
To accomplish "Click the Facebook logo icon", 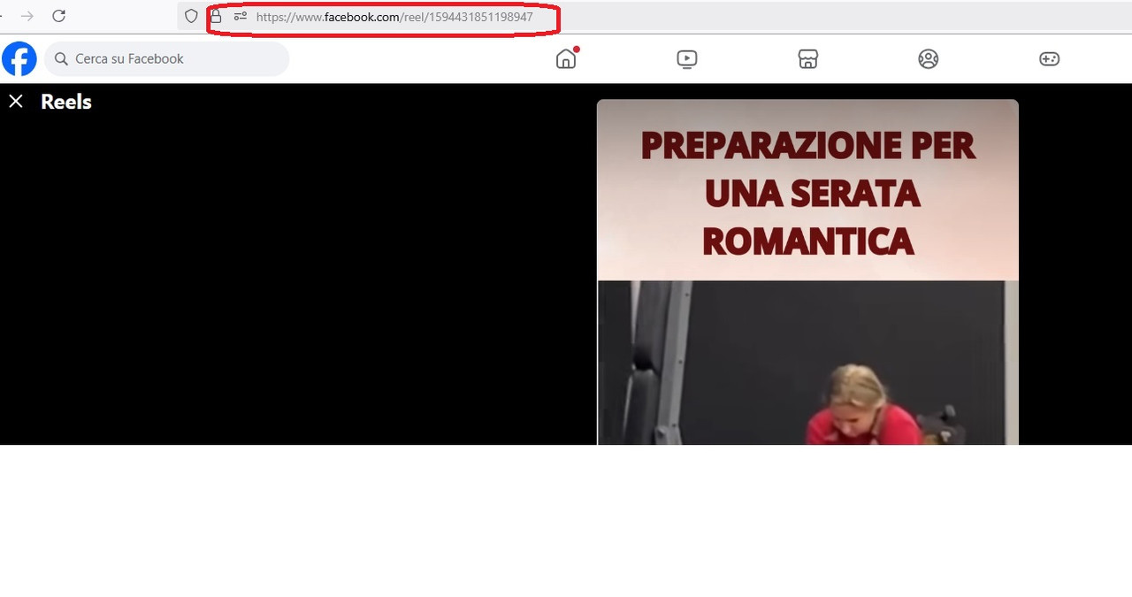I will [x=19, y=58].
